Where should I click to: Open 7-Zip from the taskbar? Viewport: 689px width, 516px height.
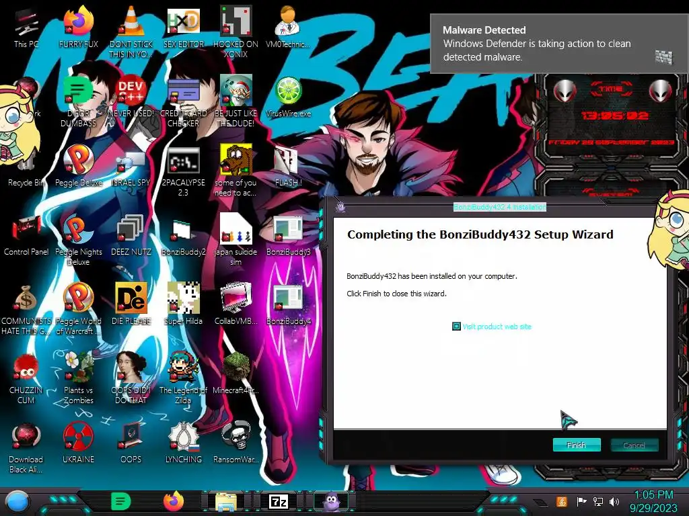coord(279,501)
